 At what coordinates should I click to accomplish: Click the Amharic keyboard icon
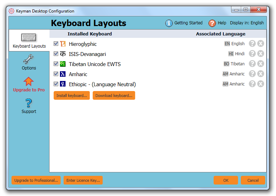coord(63,74)
